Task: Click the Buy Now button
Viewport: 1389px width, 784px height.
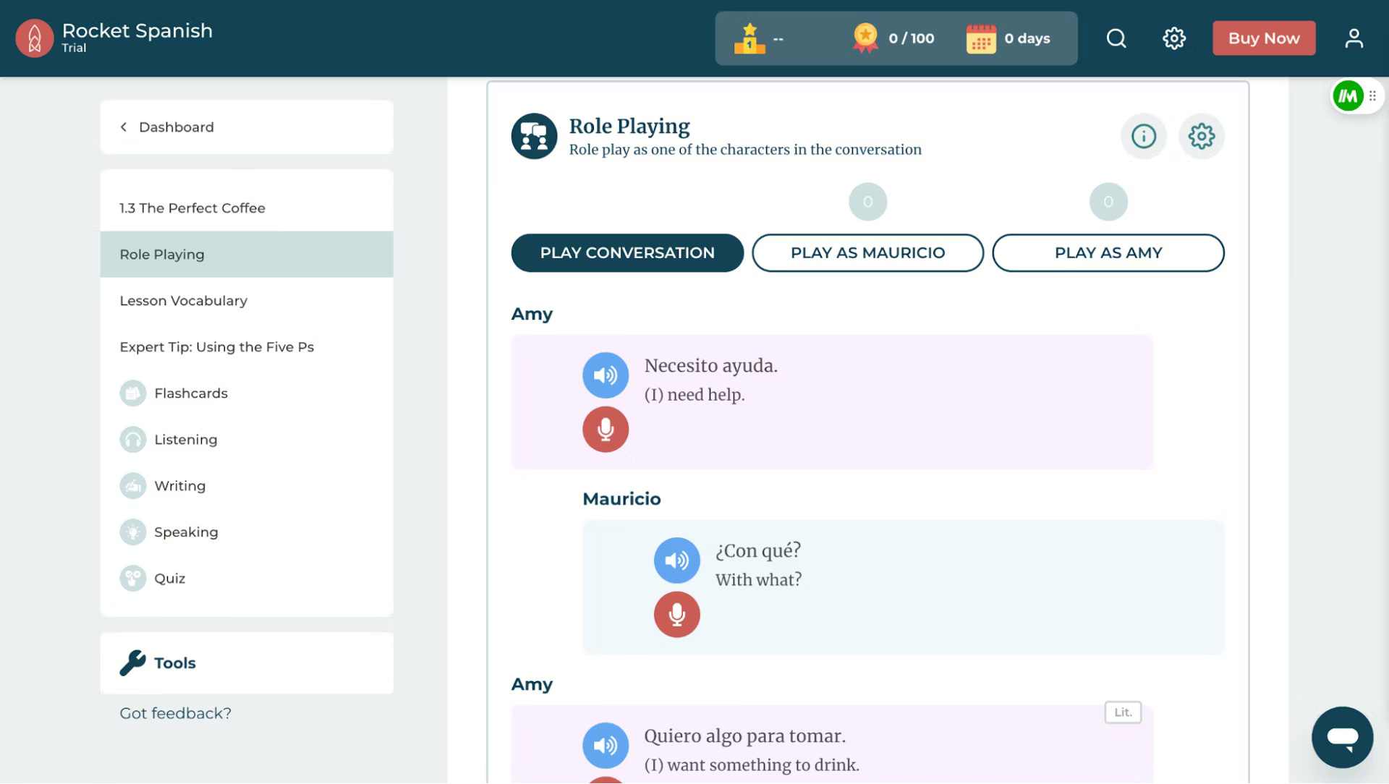Action: point(1264,38)
